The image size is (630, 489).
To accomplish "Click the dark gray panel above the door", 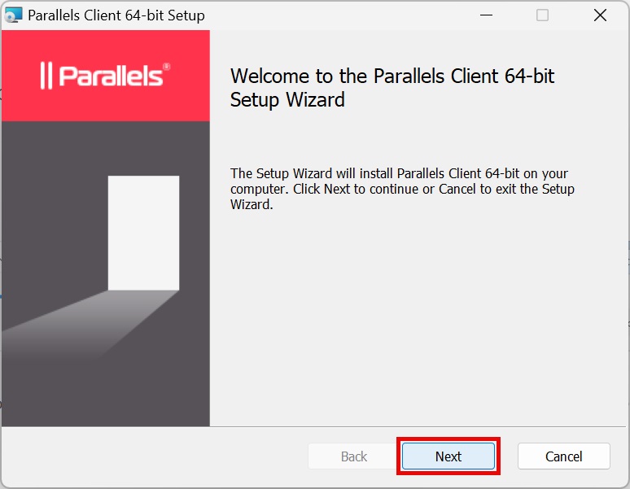I will [106, 146].
